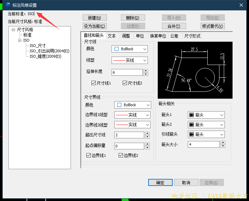Click the CAXA app icon in title bar
The height and width of the screenshot is (201, 249).
8,5
